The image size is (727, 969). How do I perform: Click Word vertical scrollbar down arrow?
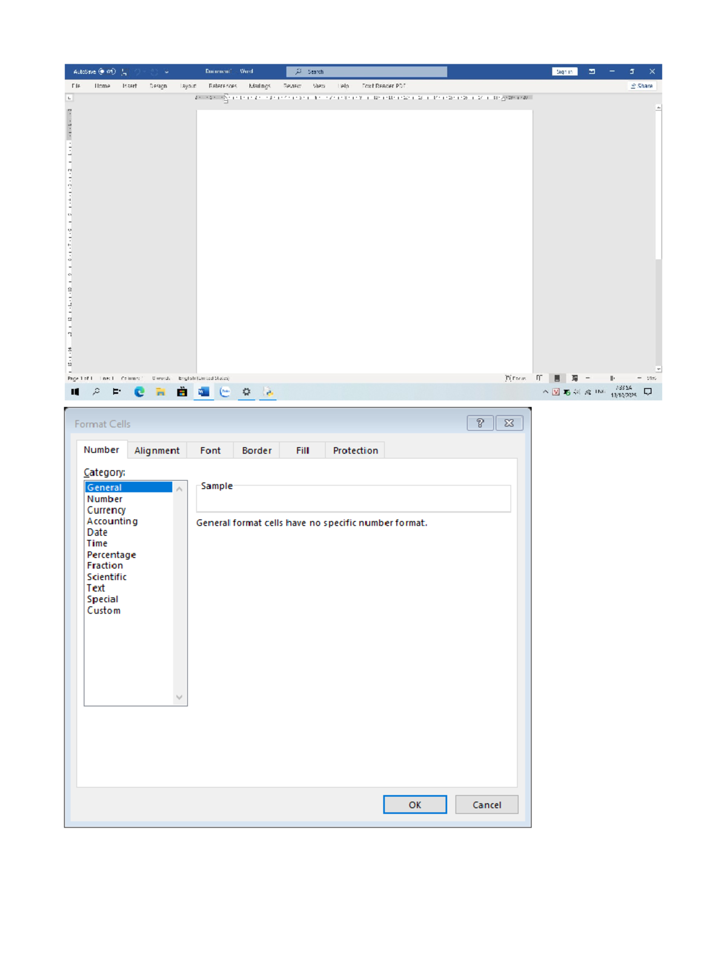click(659, 369)
